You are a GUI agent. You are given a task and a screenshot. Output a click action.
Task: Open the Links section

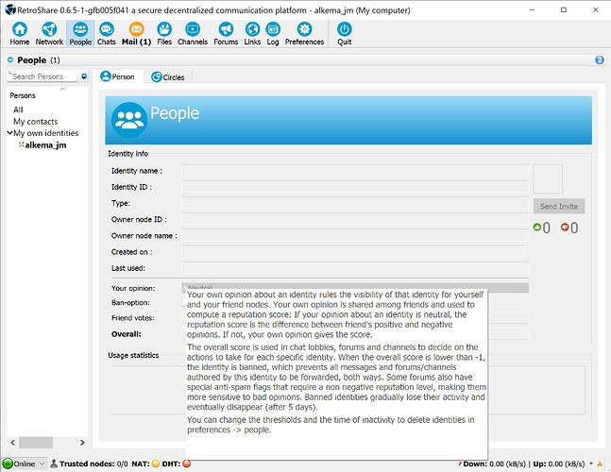[x=252, y=34]
